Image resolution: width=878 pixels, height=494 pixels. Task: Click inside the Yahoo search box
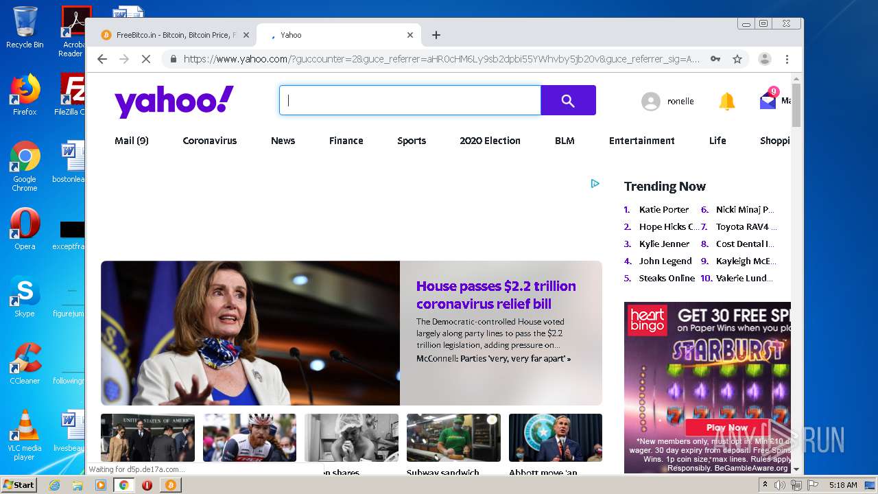[x=410, y=100]
